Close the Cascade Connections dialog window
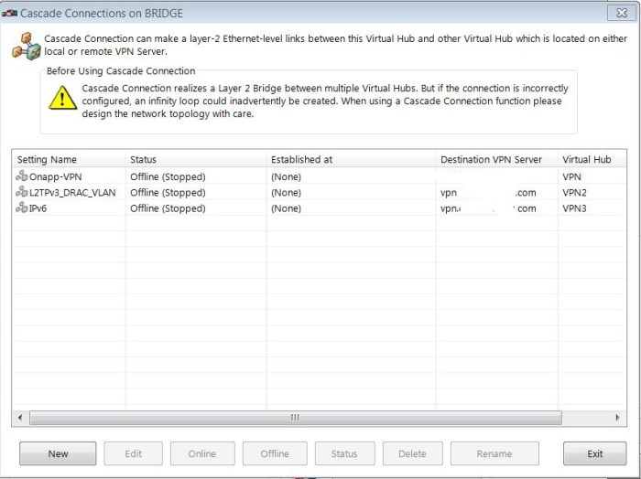 coord(621,13)
